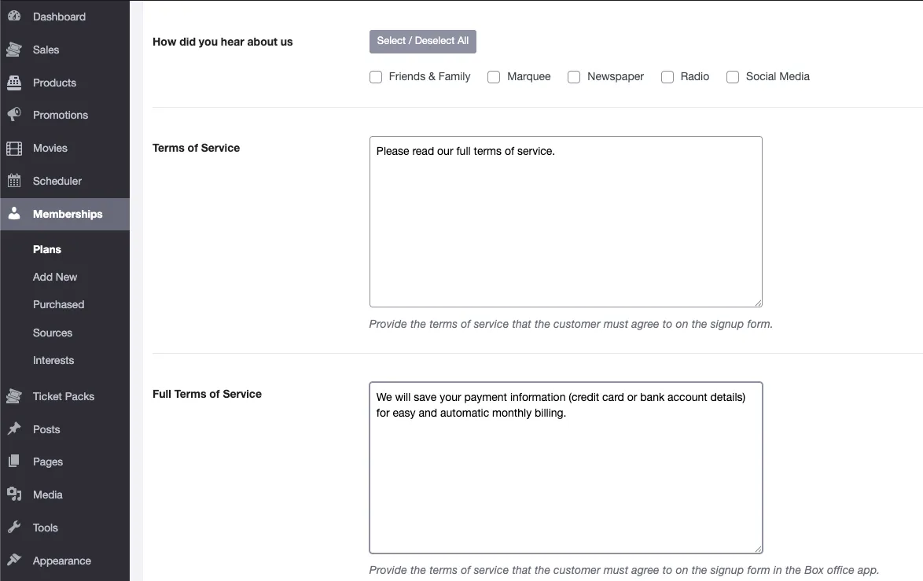Click the Movies film strip icon
The image size is (923, 581).
coord(14,148)
